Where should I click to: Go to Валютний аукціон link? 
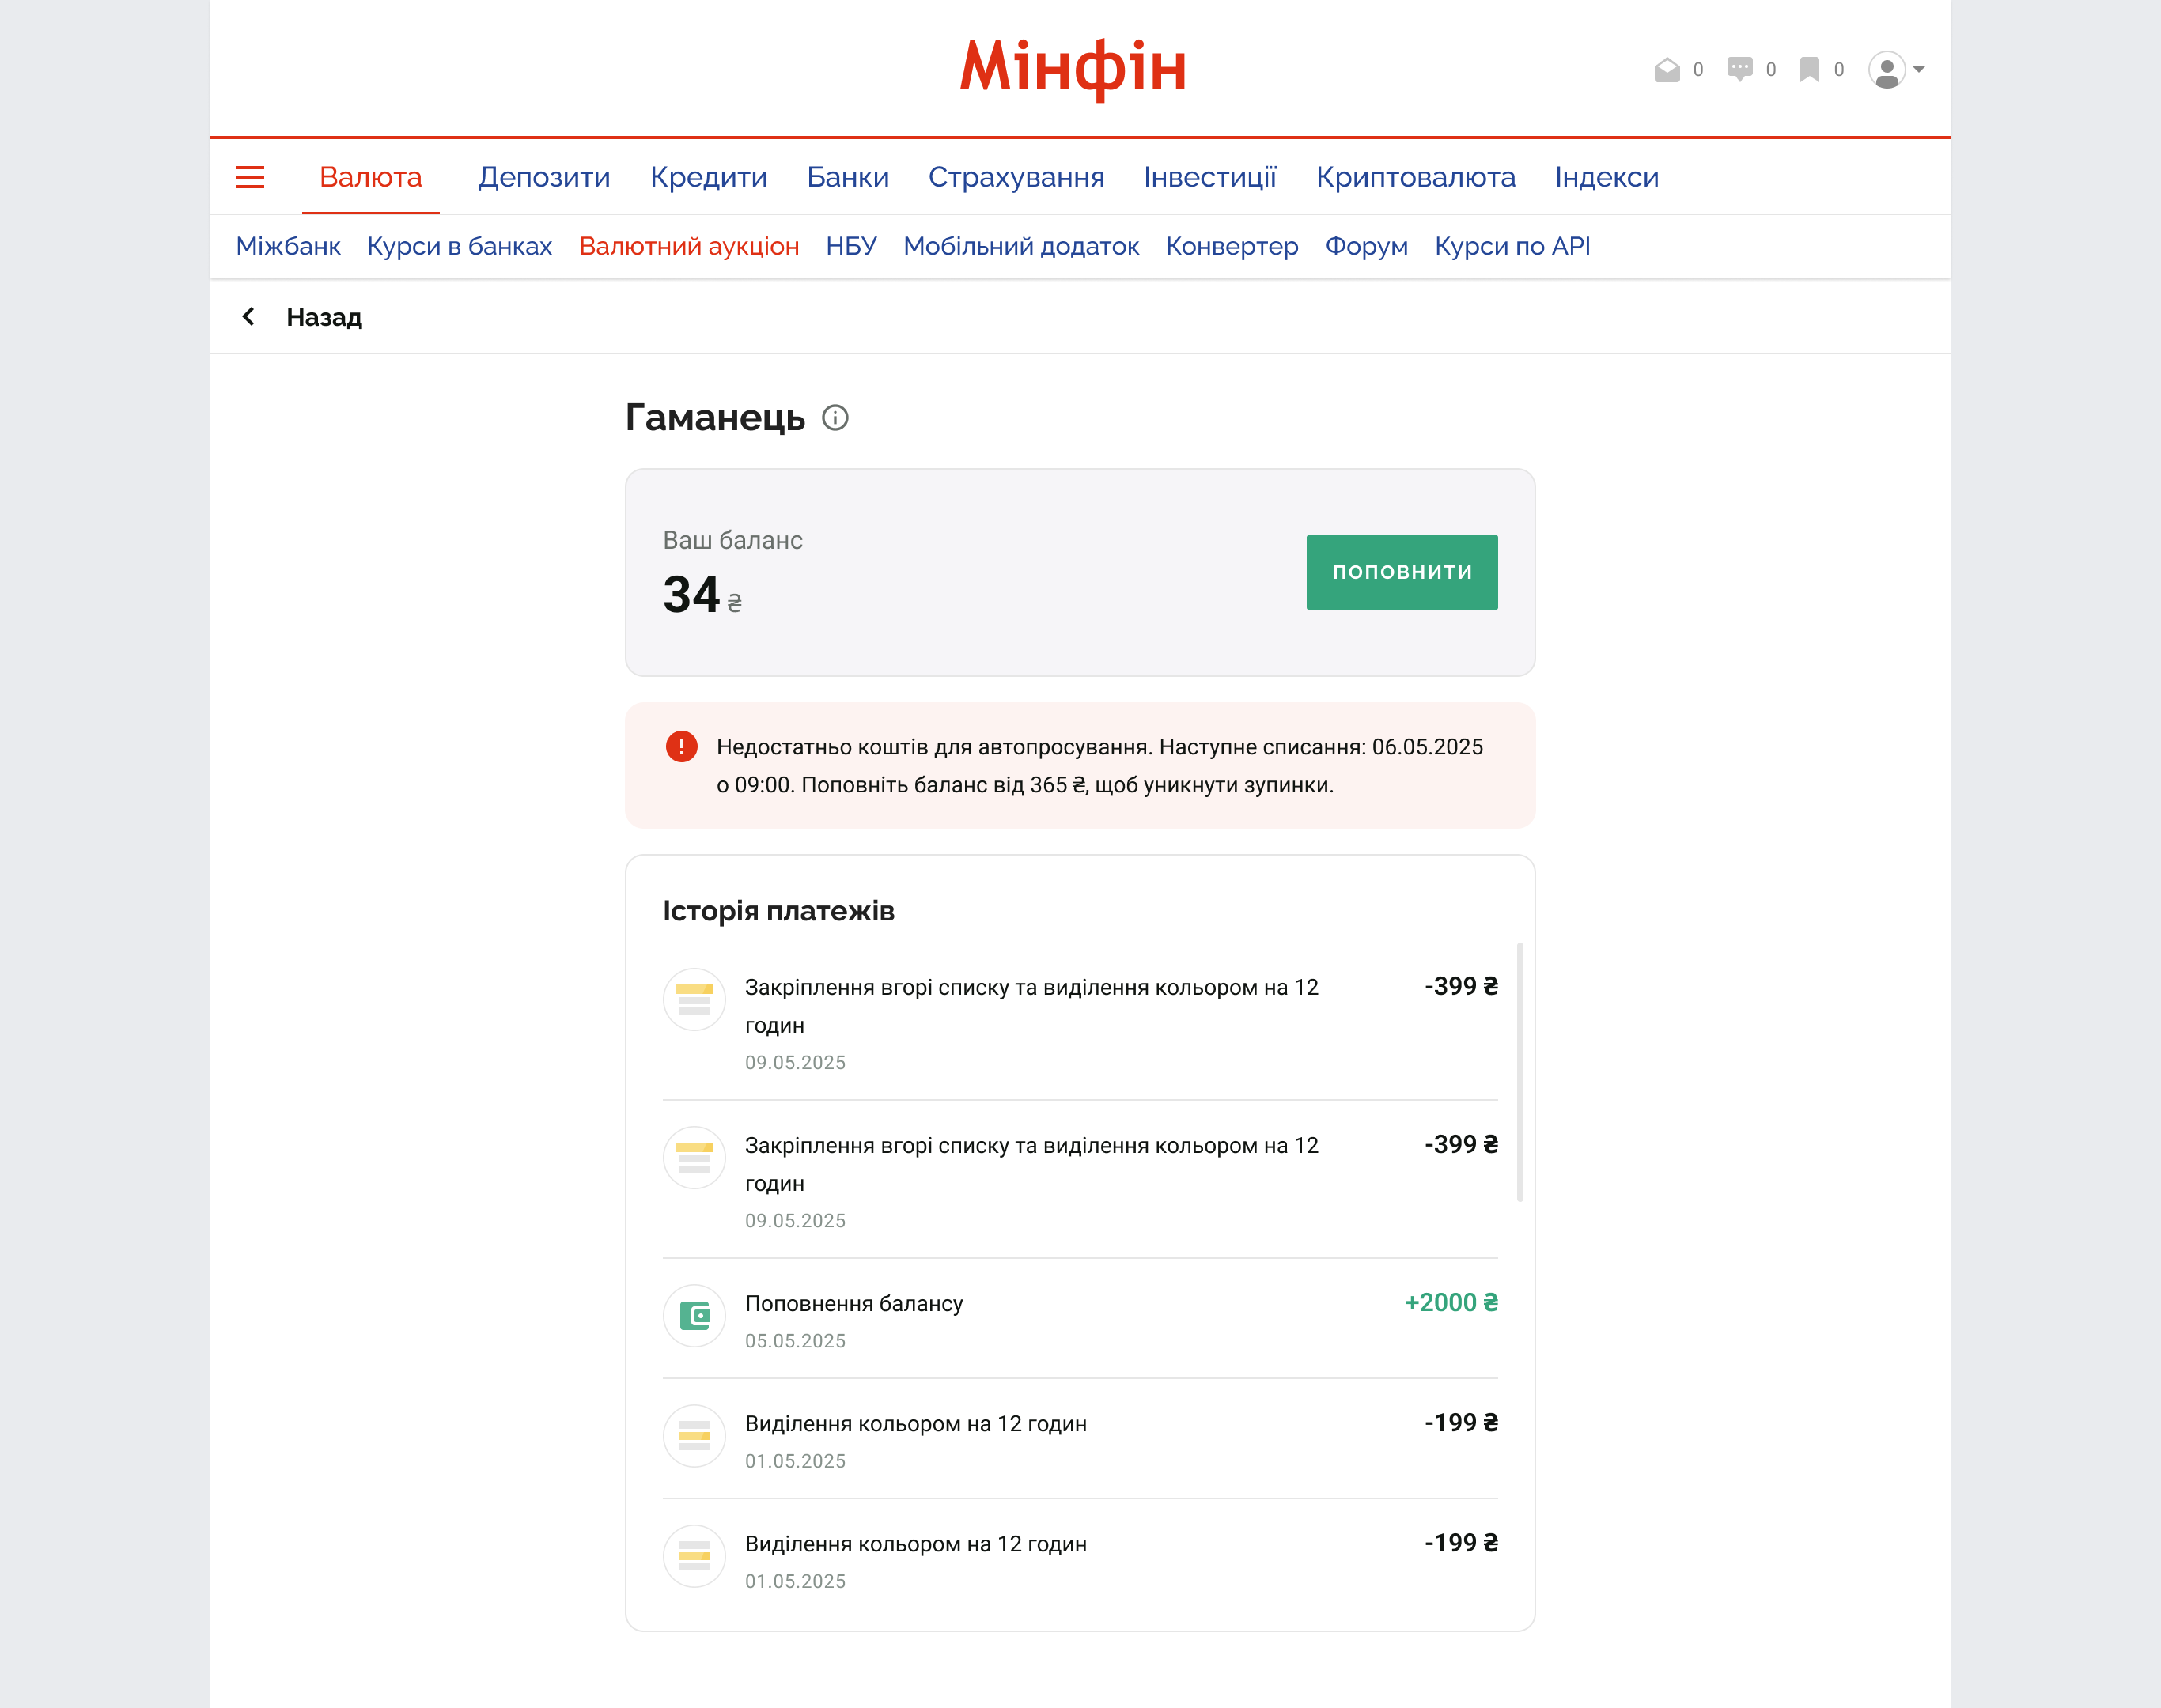coord(688,246)
